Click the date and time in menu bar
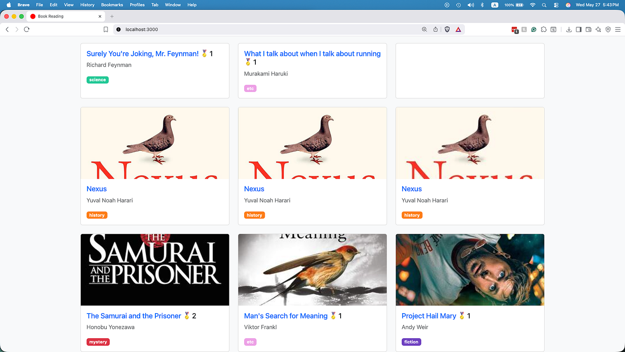 click(597, 5)
